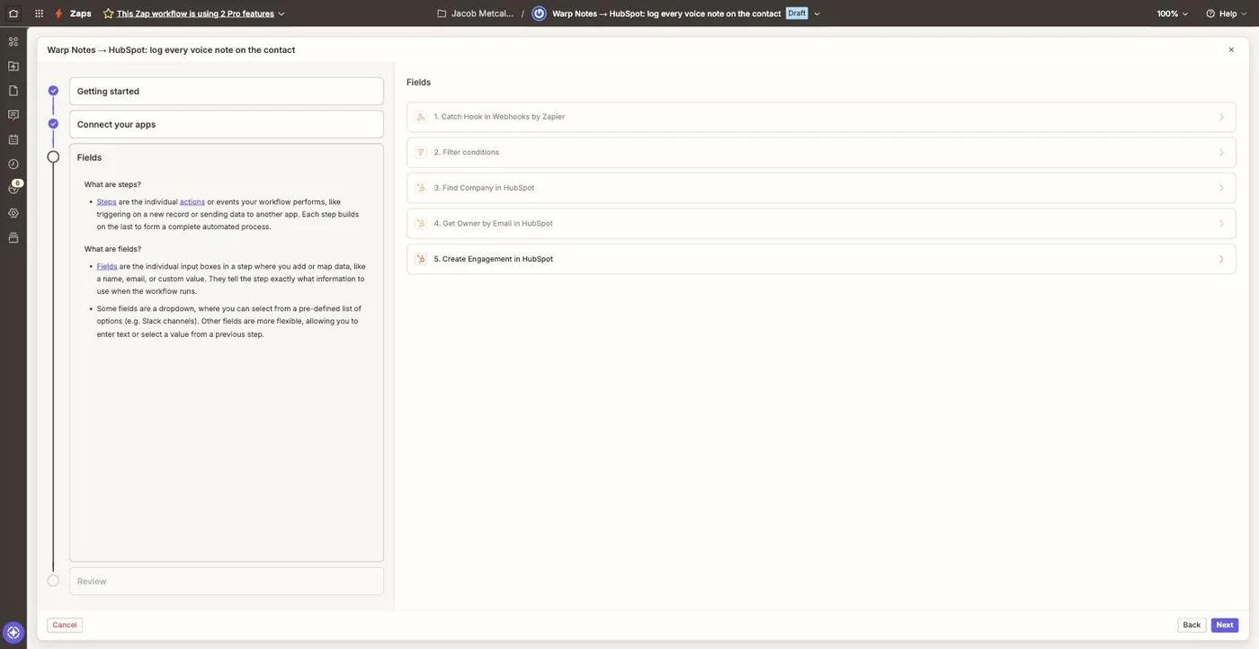Screen dimensions: 1259x649
Task: Click the Zaps lightning bolt logo
Action: (x=58, y=13)
